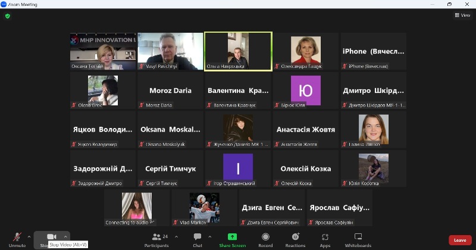Expand audio options arrow beside Unmute

click(x=29, y=236)
